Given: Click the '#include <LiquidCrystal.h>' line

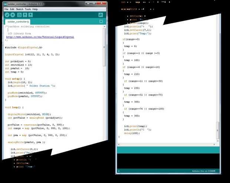Looking at the screenshot, I should tap(24, 47).
